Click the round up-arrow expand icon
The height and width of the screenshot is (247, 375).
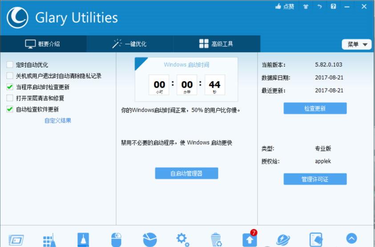pyautogui.click(x=351, y=239)
